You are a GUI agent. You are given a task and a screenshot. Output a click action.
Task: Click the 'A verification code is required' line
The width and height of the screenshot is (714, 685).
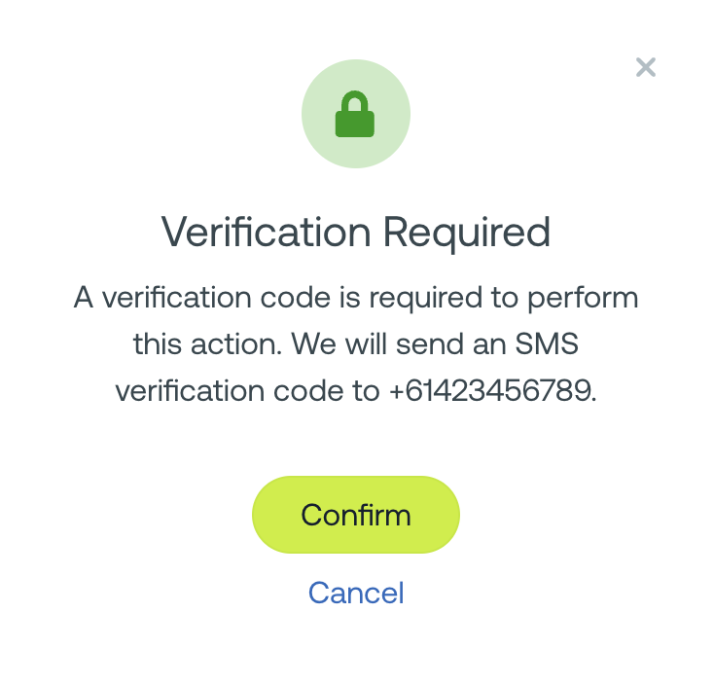356,299
